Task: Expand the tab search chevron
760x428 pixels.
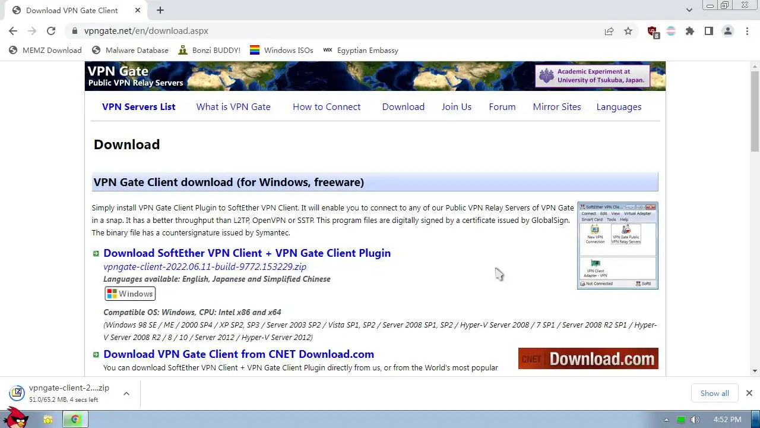Action: pyautogui.click(x=689, y=10)
